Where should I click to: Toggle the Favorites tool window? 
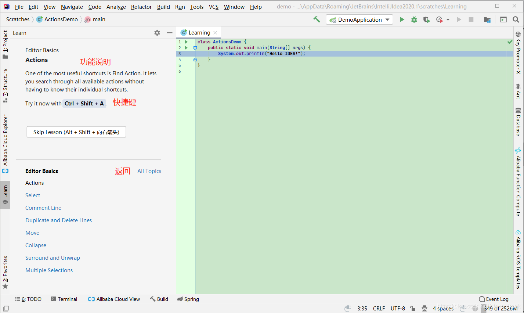[5, 273]
